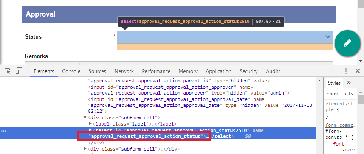This screenshot has width=364, height=154.
Task: Click the ellipsis beside the selected element row
Action: (x=3, y=131)
